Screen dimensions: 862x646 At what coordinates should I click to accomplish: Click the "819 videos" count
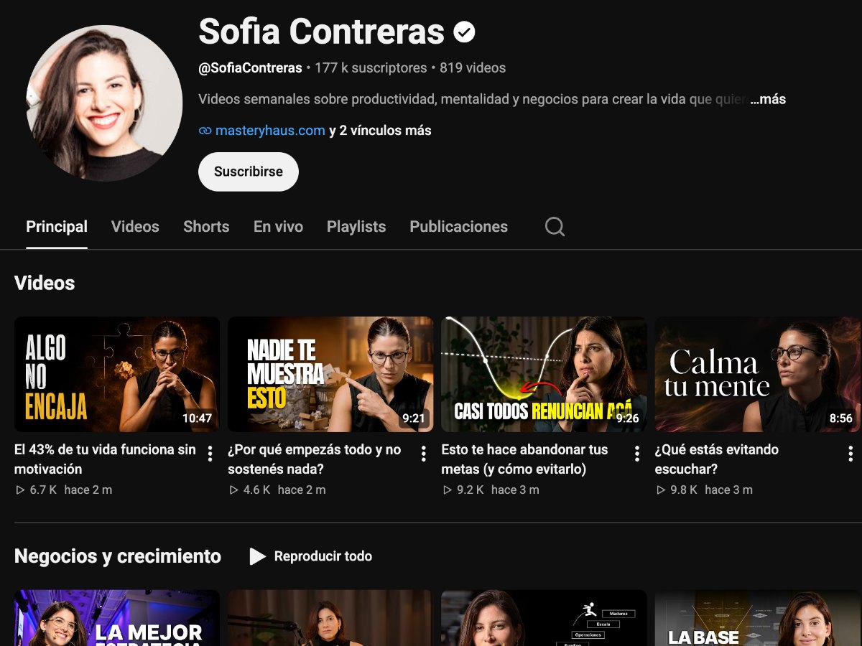pos(473,68)
